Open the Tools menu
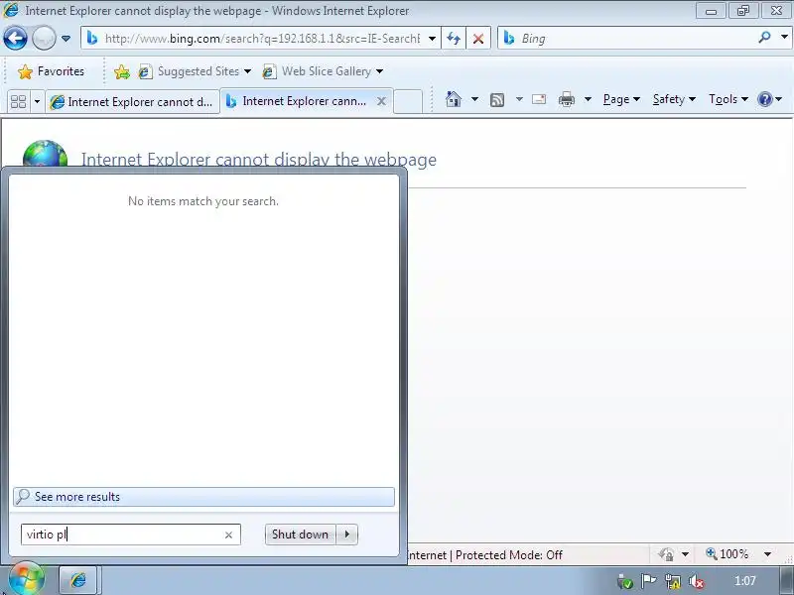The width and height of the screenshot is (794, 595). coord(728,99)
